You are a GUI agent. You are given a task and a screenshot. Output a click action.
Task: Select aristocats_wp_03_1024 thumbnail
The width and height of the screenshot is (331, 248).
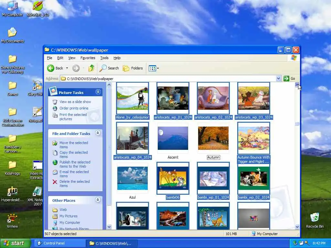click(x=254, y=98)
